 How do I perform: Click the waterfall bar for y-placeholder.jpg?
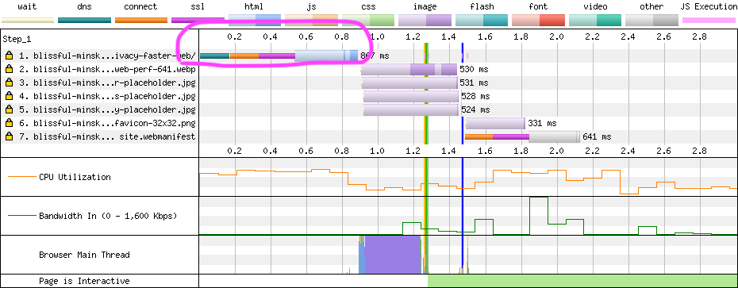click(411, 109)
